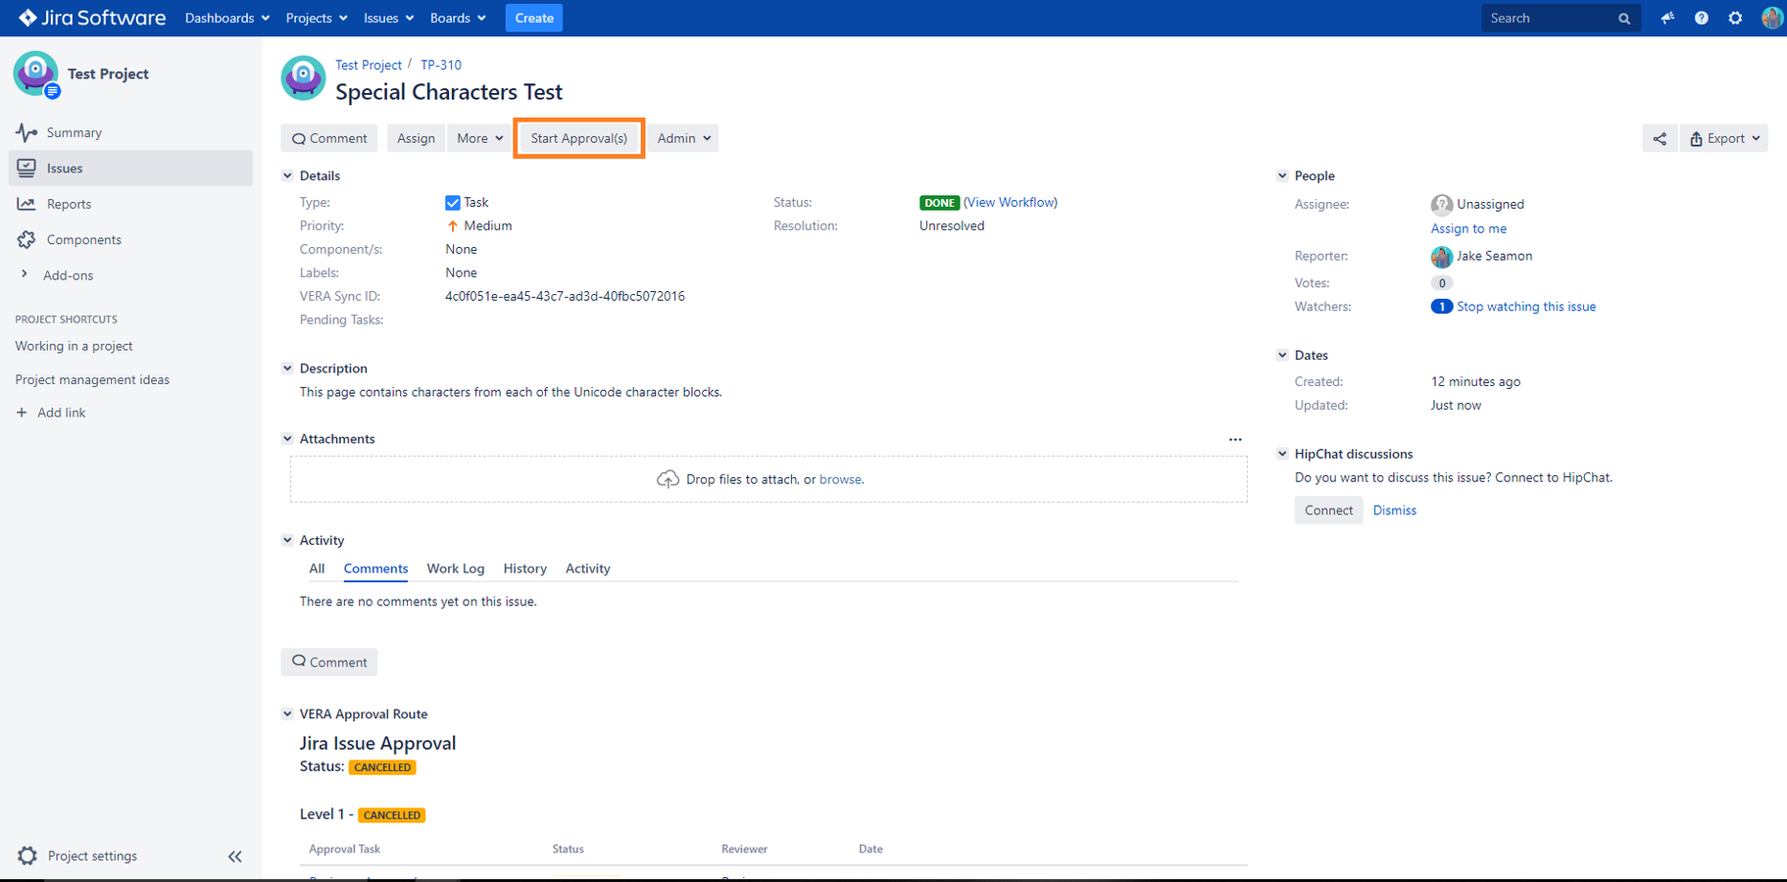This screenshot has height=882, width=1787.
Task: Open the user profile avatar menu
Action: pos(1771,18)
